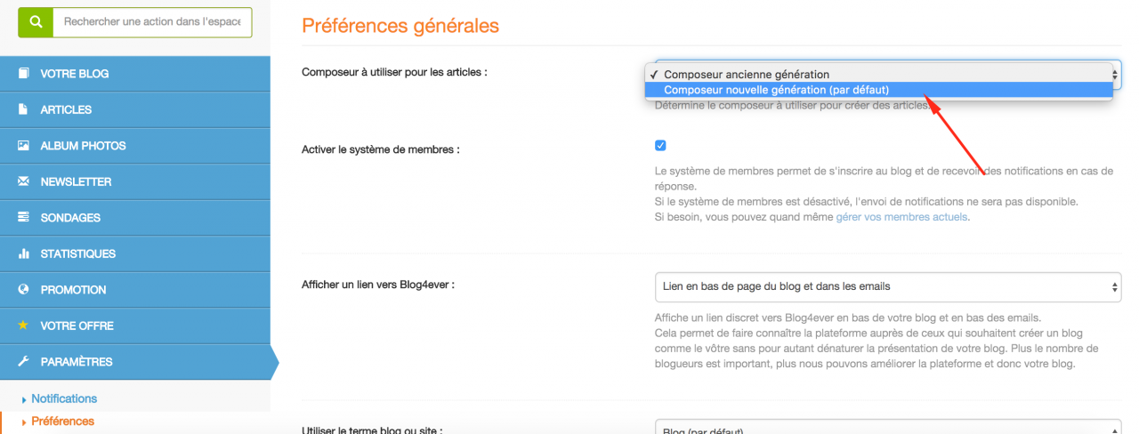Follow the gérer vos membres actuels link

pyautogui.click(x=901, y=217)
